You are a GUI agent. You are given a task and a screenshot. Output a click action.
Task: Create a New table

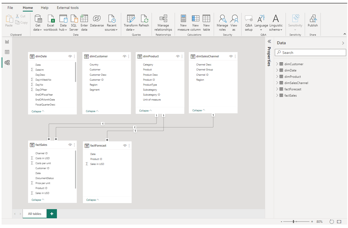coord(206,23)
